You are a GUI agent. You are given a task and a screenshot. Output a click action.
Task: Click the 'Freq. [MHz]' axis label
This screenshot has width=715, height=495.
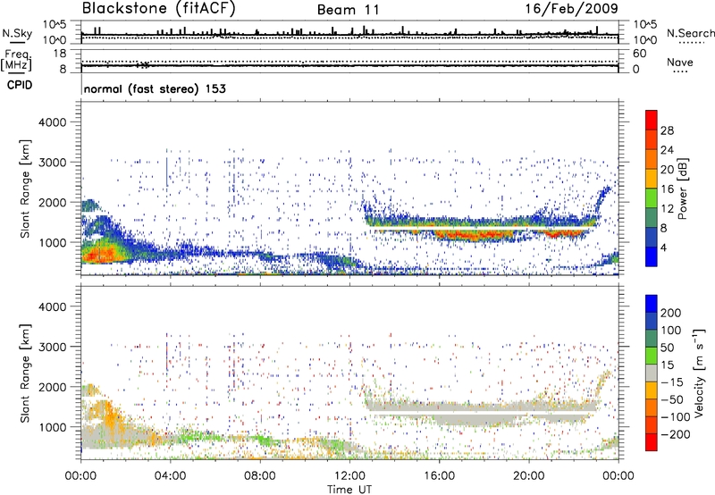coord(16,60)
